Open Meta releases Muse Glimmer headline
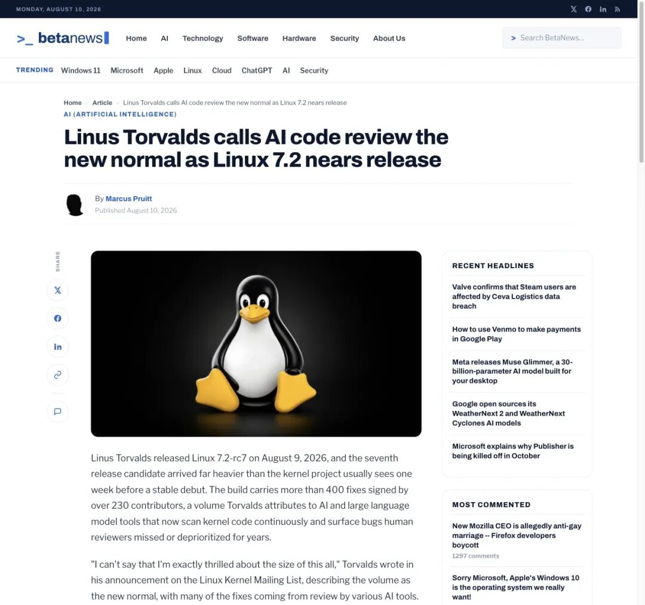 tap(512, 371)
